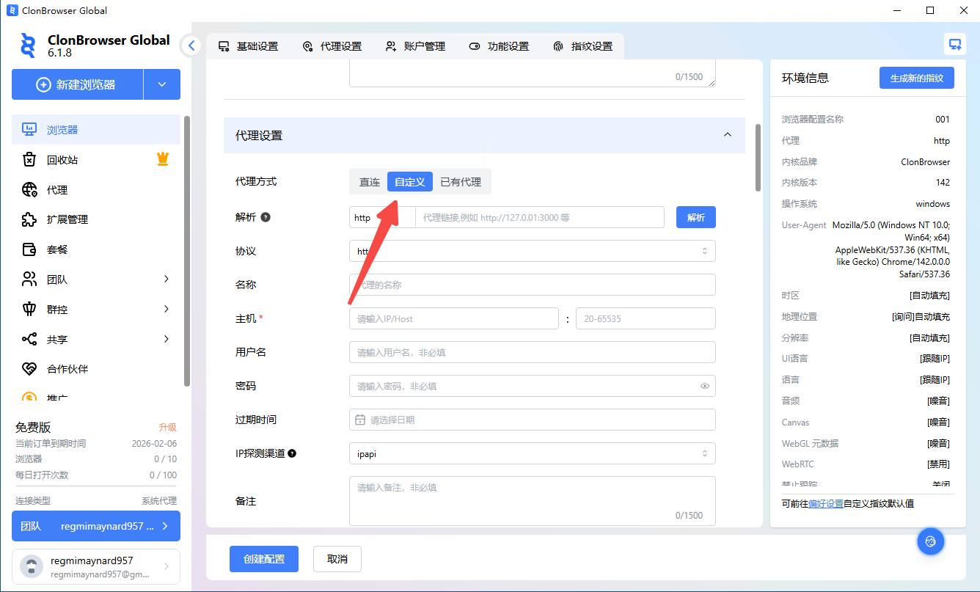Click the 生成新的指纹 button
Image resolution: width=980 pixels, height=592 pixels.
[916, 78]
